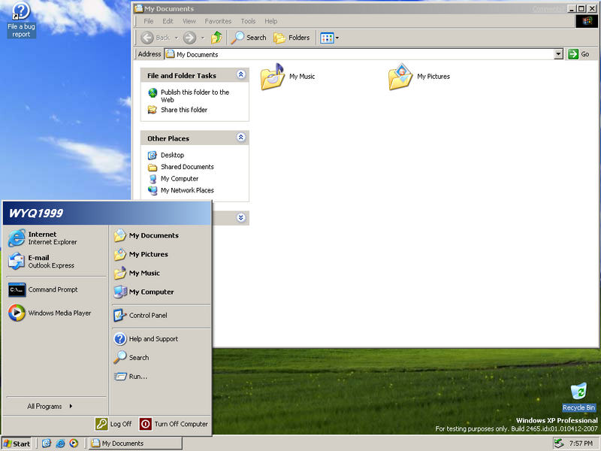Viewport: 601px width, 451px height.
Task: Click the Address bar text field
Action: [x=361, y=54]
